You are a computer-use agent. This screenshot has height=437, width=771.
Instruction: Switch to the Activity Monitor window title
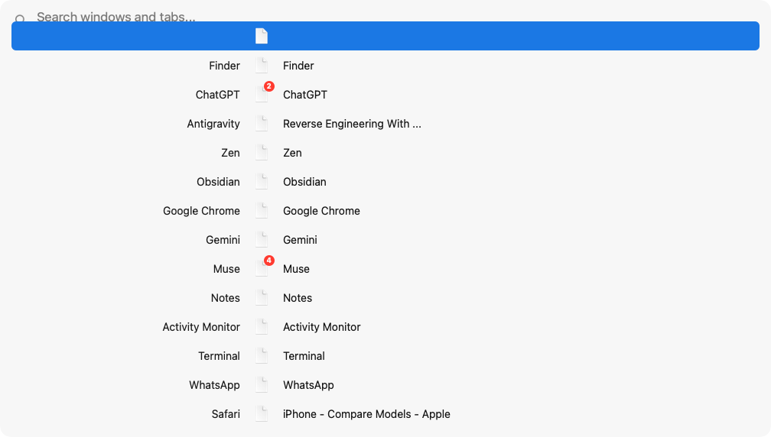coord(321,326)
